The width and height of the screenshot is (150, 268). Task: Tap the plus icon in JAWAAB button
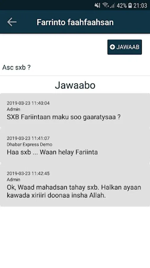click(x=112, y=47)
